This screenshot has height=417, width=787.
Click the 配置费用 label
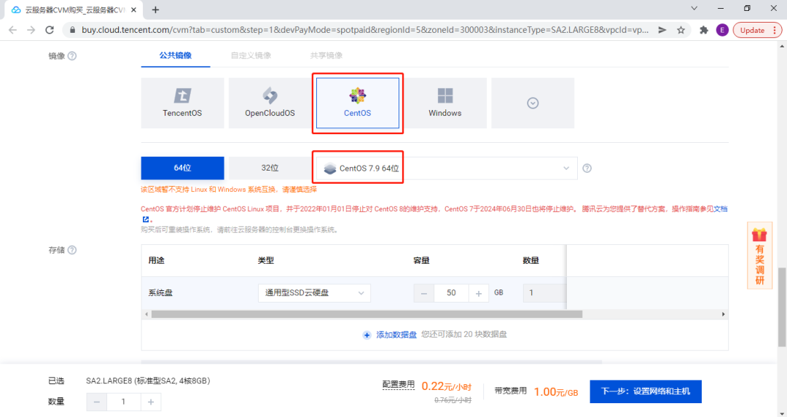coord(399,385)
